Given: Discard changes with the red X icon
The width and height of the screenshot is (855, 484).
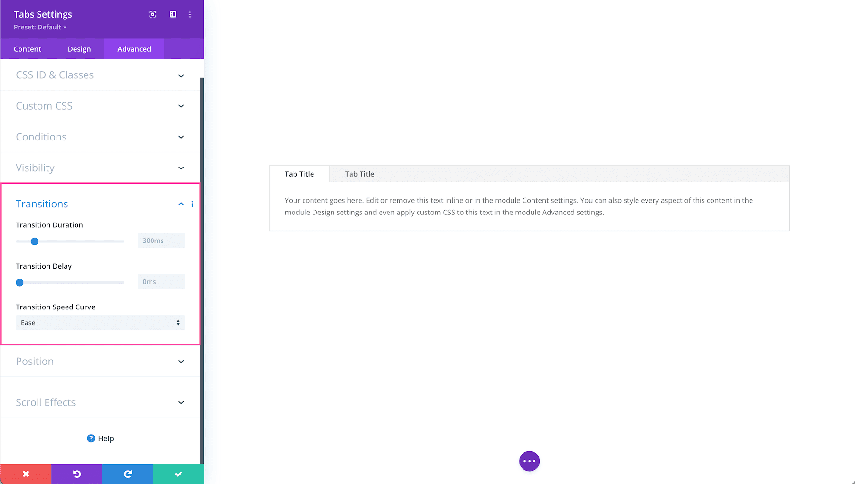Looking at the screenshot, I should 26,473.
